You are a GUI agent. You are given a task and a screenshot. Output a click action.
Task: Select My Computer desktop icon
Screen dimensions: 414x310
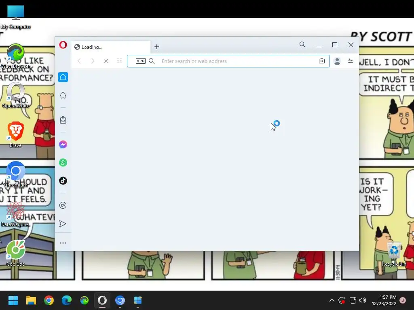tap(16, 17)
